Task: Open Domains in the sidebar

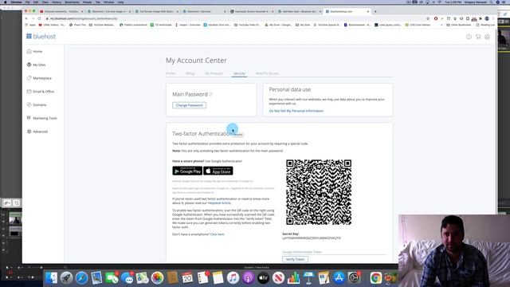Action: 37,104
